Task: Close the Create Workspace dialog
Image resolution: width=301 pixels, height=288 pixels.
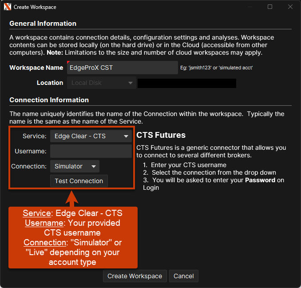Action: click(x=290, y=7)
